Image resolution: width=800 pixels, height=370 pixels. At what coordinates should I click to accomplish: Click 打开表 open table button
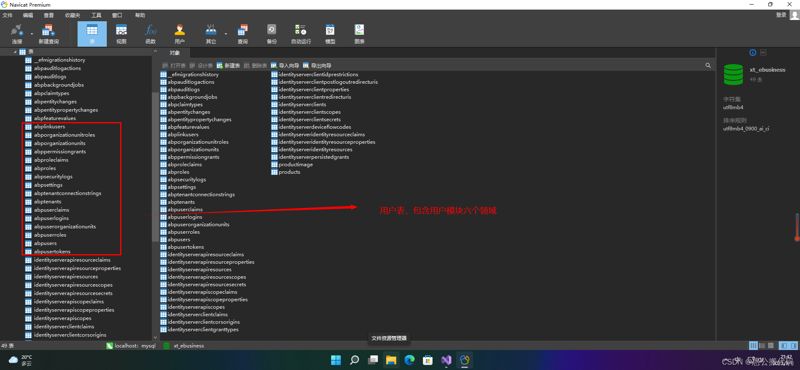(x=174, y=65)
